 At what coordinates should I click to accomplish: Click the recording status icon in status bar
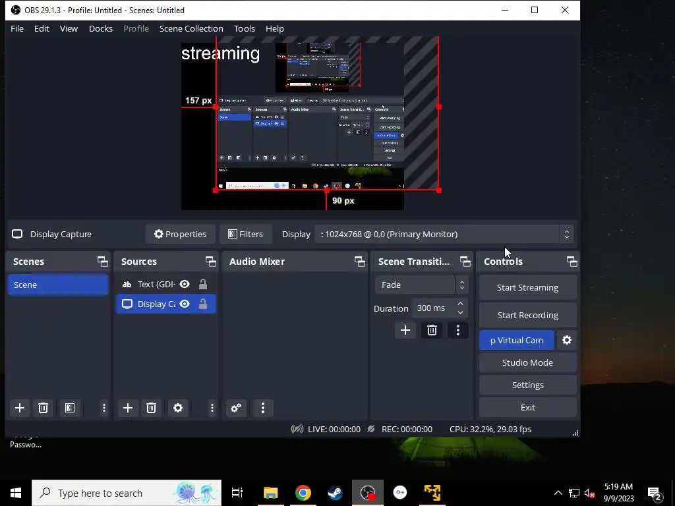click(x=371, y=429)
